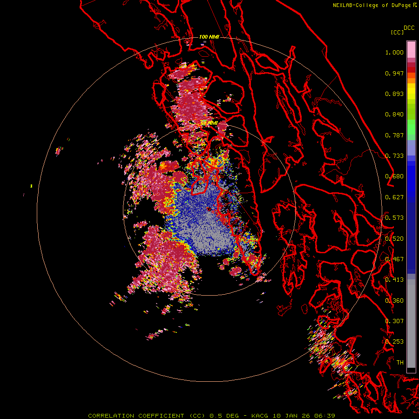The image size is (419, 419).
Task: Click the KACG station identifier
Action: (x=261, y=416)
